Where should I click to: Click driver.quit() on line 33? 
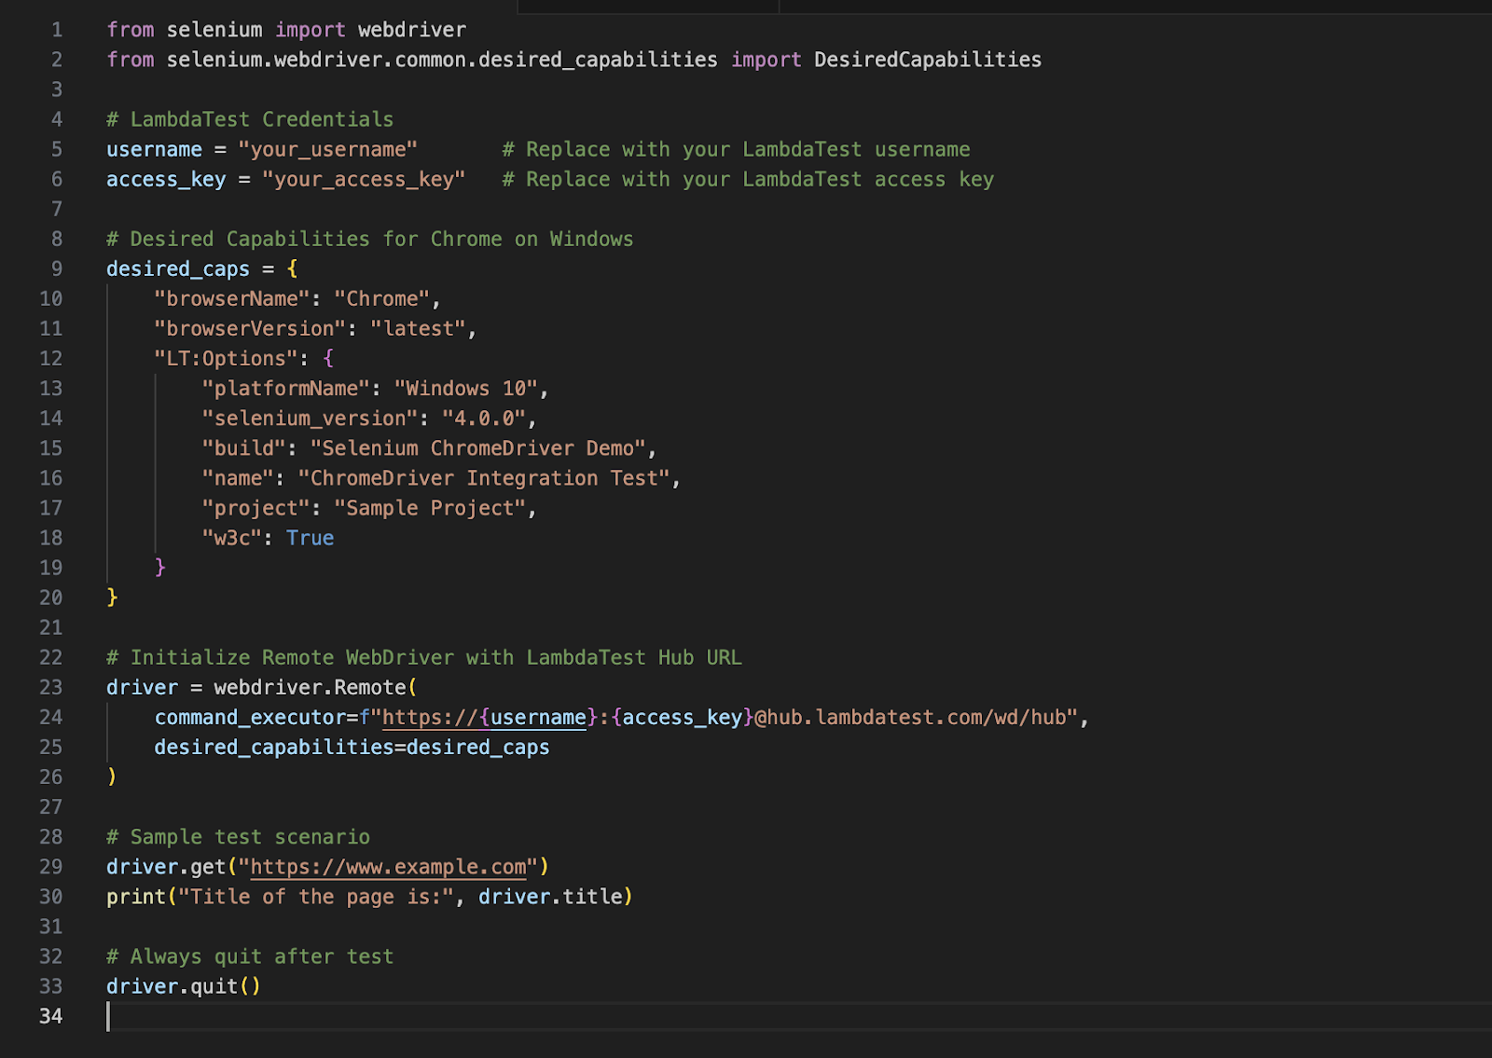184,986
